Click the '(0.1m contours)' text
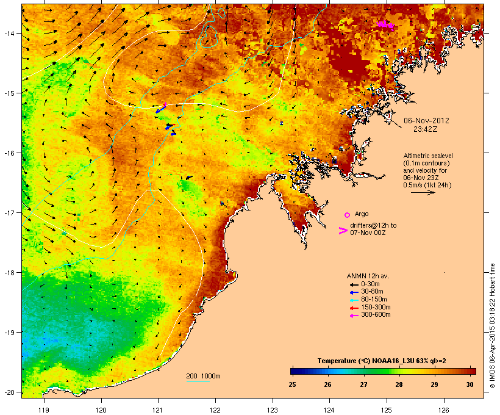This screenshot has width=500, height=415. (x=426, y=163)
